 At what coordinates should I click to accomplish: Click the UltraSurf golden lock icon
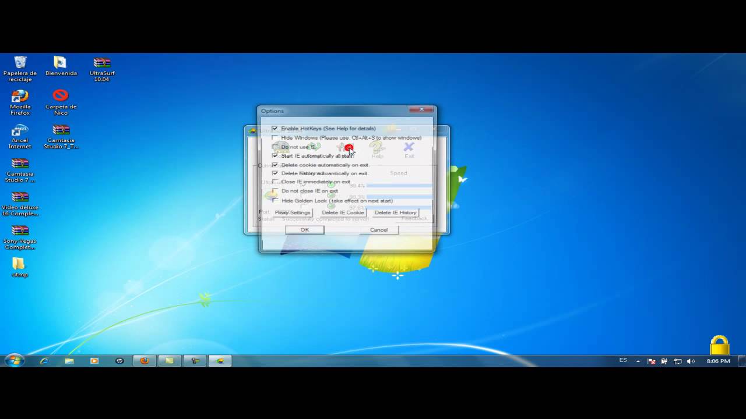(x=719, y=345)
